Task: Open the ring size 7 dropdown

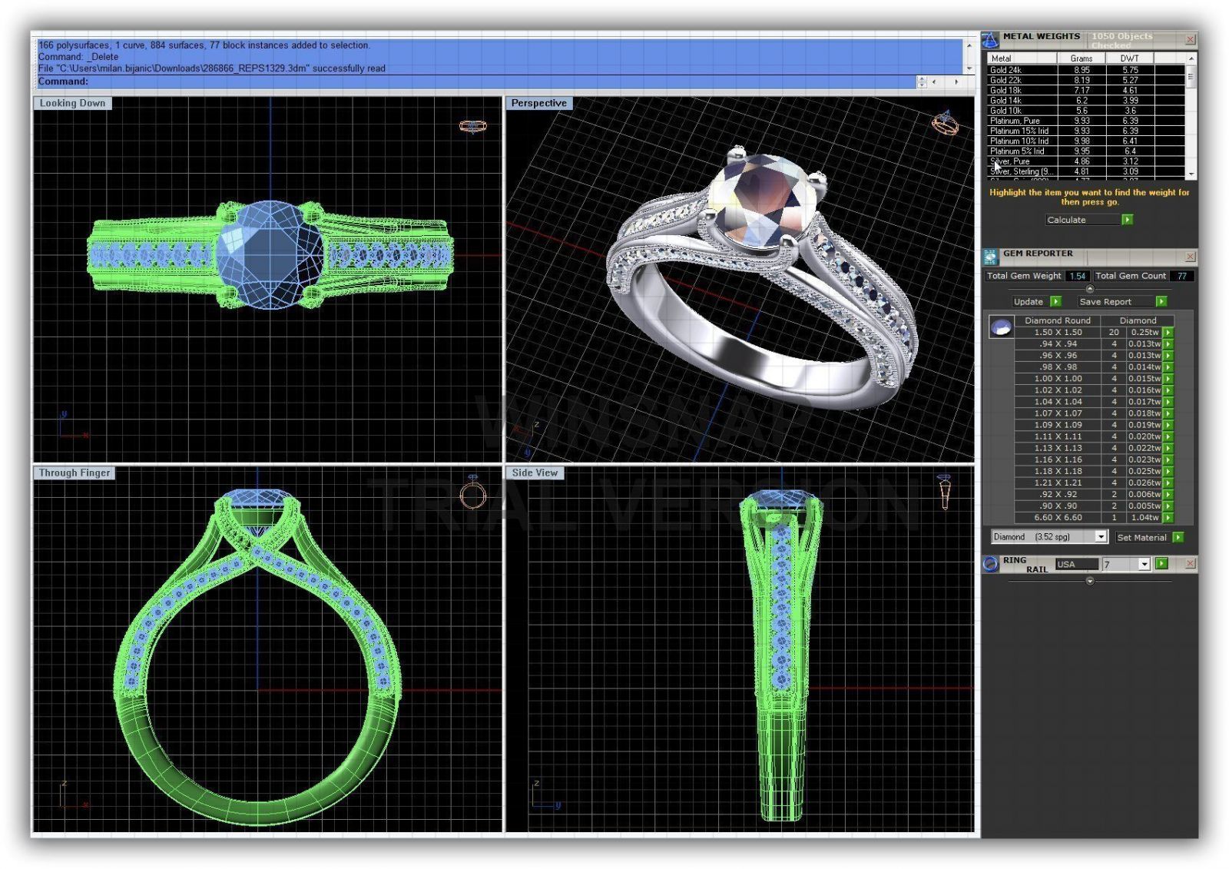Action: pos(1144,565)
